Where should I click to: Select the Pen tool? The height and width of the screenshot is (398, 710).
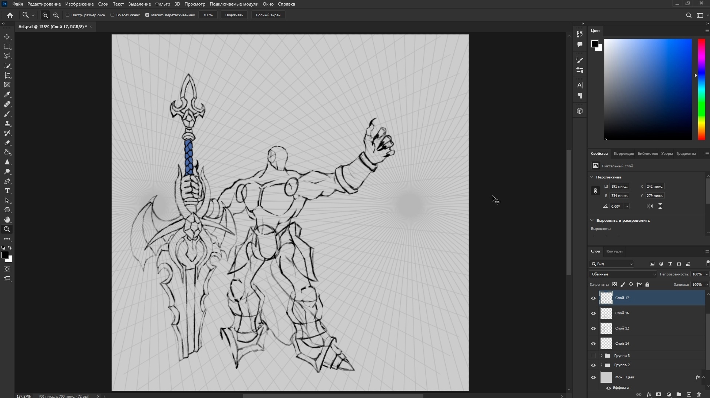coord(7,181)
